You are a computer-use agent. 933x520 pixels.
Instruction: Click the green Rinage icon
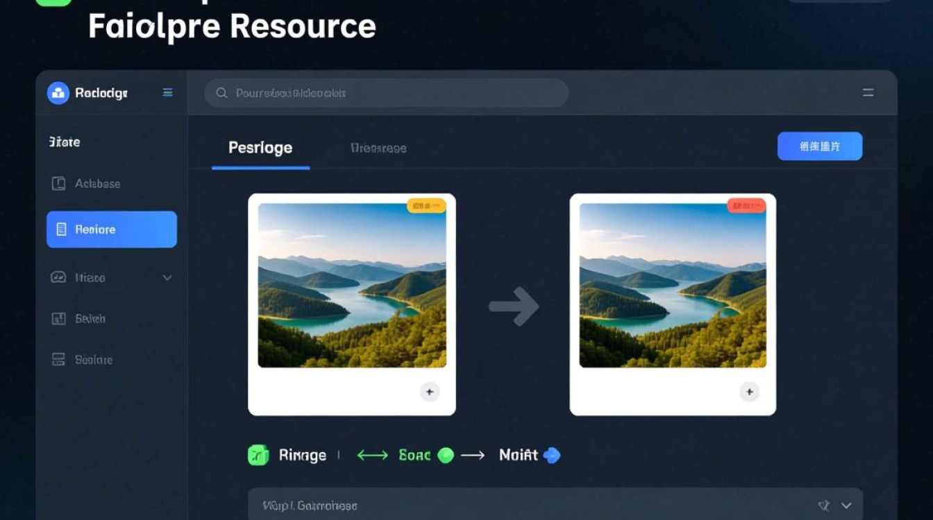click(x=258, y=455)
